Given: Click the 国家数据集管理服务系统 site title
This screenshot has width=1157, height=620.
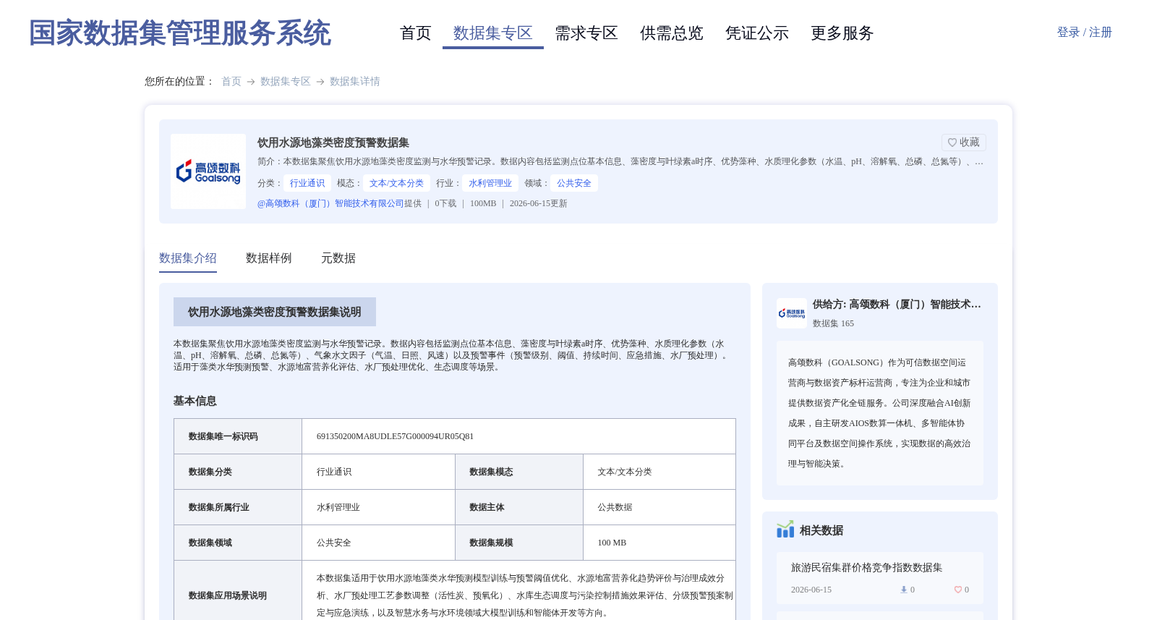Looking at the screenshot, I should (x=179, y=33).
